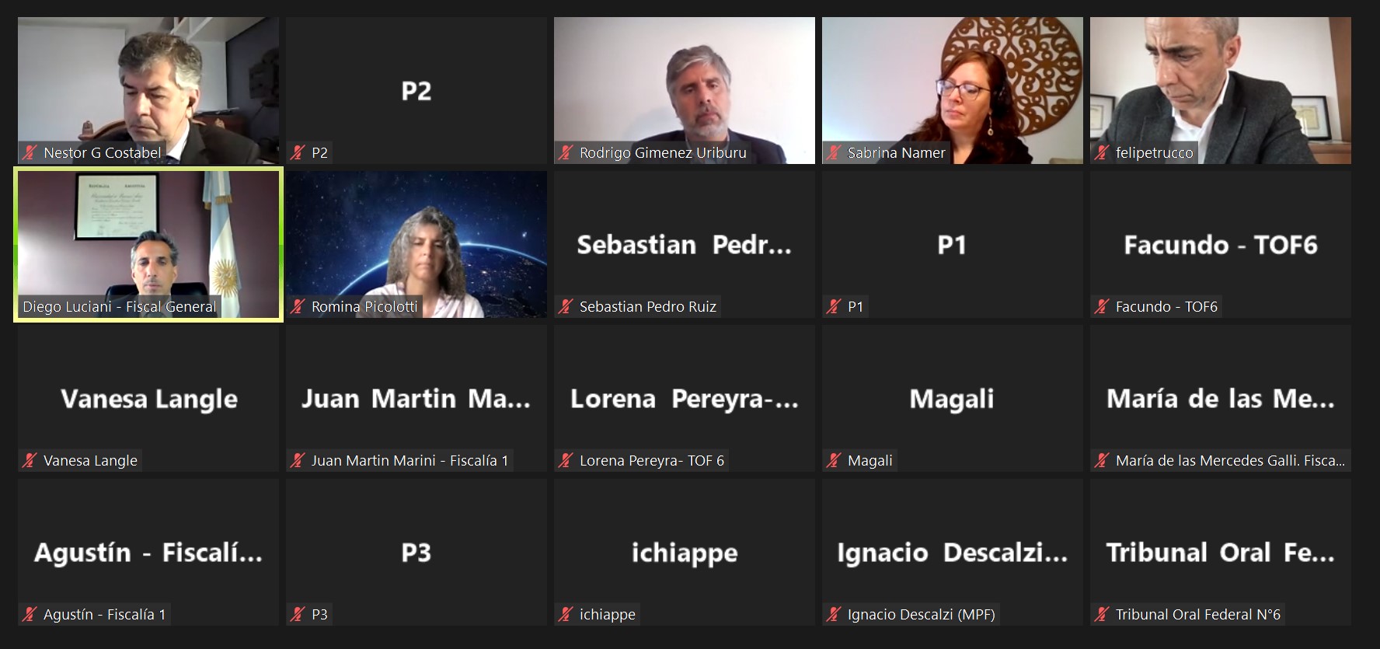The height and width of the screenshot is (649, 1380).
Task: Click muted mic icon next to Romina Picolotti
Action: [298, 307]
